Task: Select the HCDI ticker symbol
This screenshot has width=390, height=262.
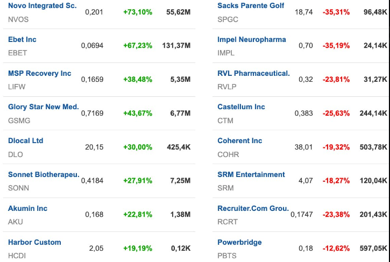Action: (17, 256)
